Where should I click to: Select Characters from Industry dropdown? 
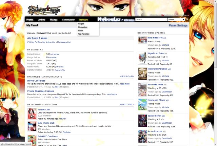coord(83,27)
